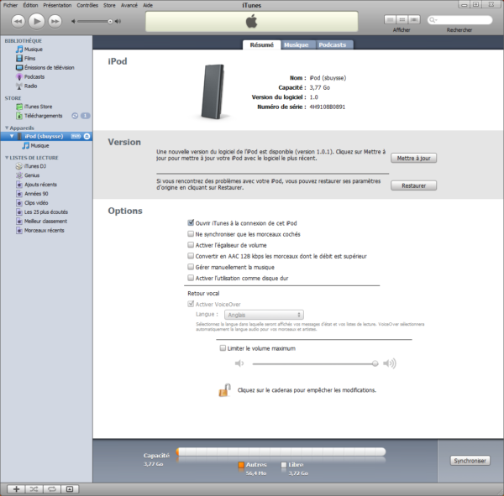Click the Play button in transport controls
This screenshot has height=496, width=504.
coord(36,19)
